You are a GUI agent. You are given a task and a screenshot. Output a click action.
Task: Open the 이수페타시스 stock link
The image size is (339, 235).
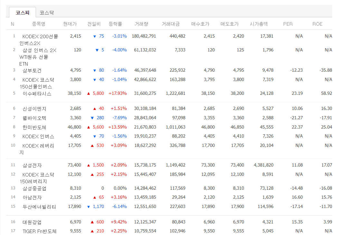pyautogui.click(x=37, y=94)
